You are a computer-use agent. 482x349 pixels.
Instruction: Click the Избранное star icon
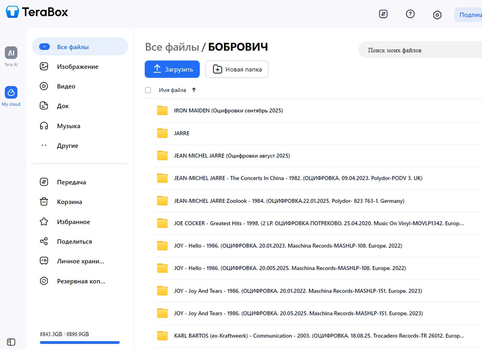click(44, 222)
